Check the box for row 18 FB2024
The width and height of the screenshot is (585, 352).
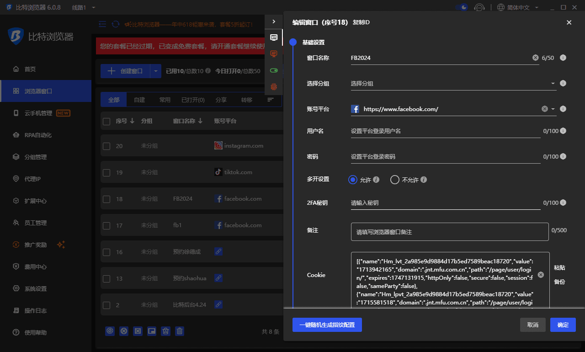click(x=106, y=199)
